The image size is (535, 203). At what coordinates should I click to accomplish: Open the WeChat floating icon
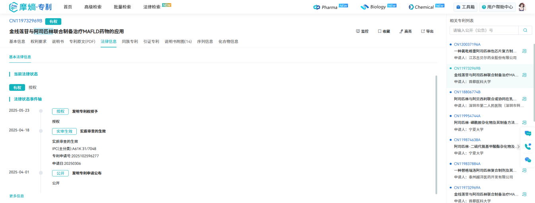point(528,159)
